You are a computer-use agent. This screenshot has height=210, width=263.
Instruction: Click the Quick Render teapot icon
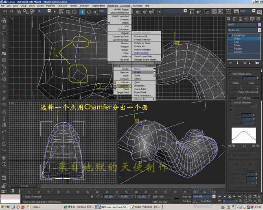coord(259,12)
